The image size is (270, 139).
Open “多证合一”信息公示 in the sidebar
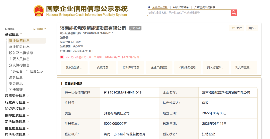[27, 71]
